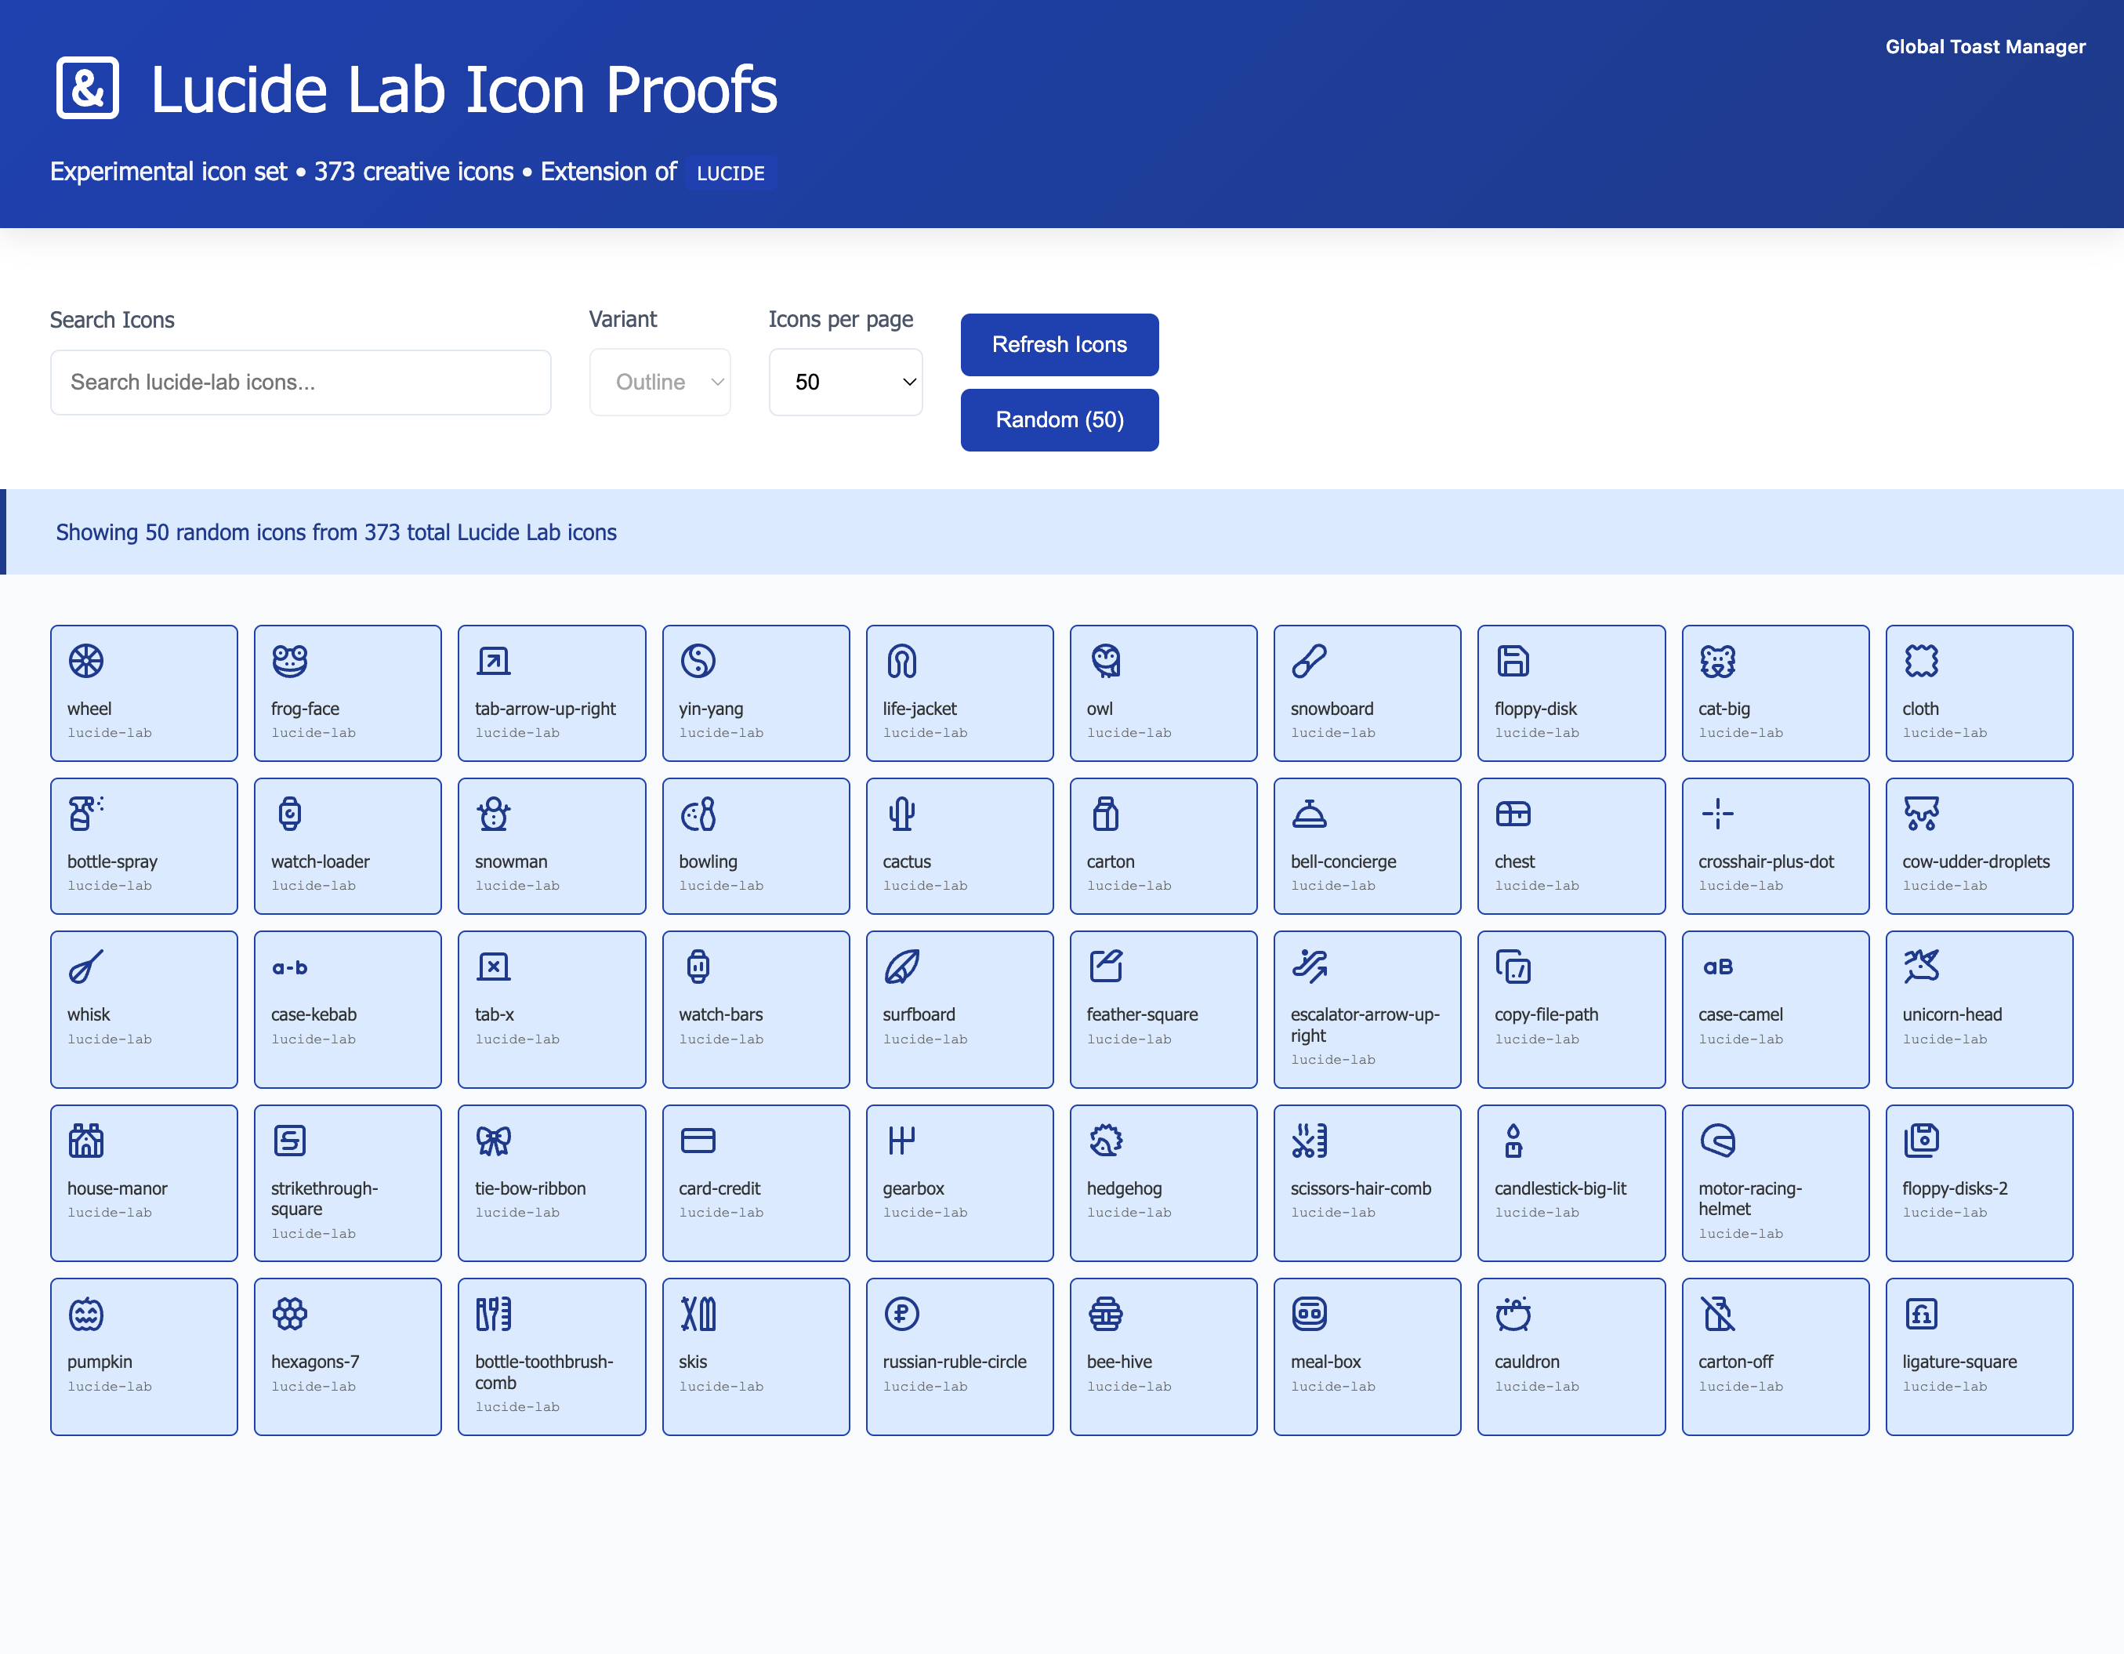The width and height of the screenshot is (2124, 1654).
Task: Pick the bell-concierge icon
Action: coord(1309,814)
